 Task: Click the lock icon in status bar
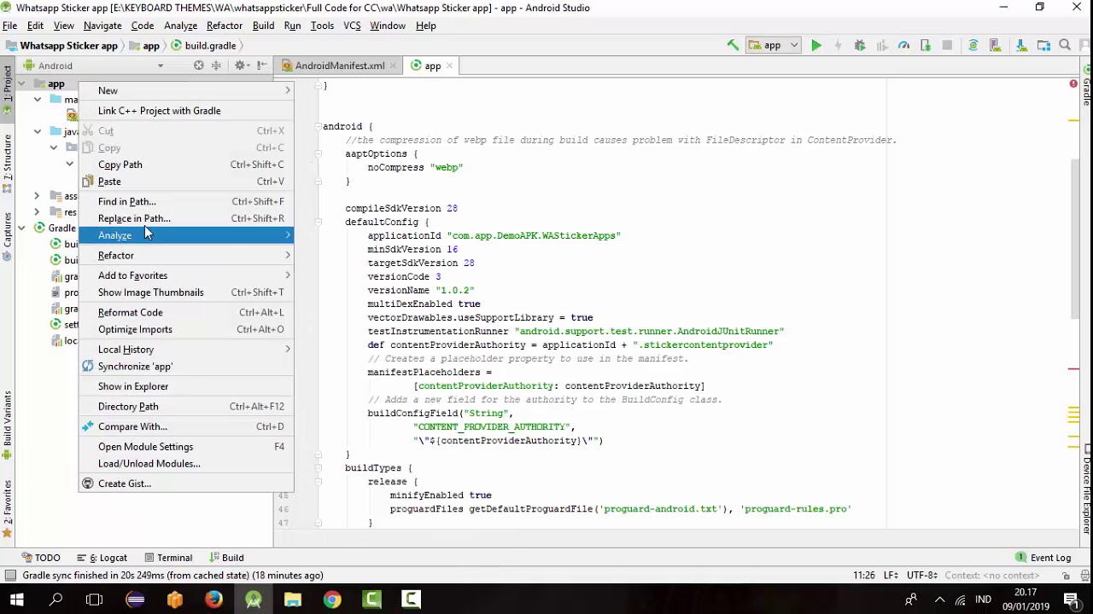(1067, 576)
